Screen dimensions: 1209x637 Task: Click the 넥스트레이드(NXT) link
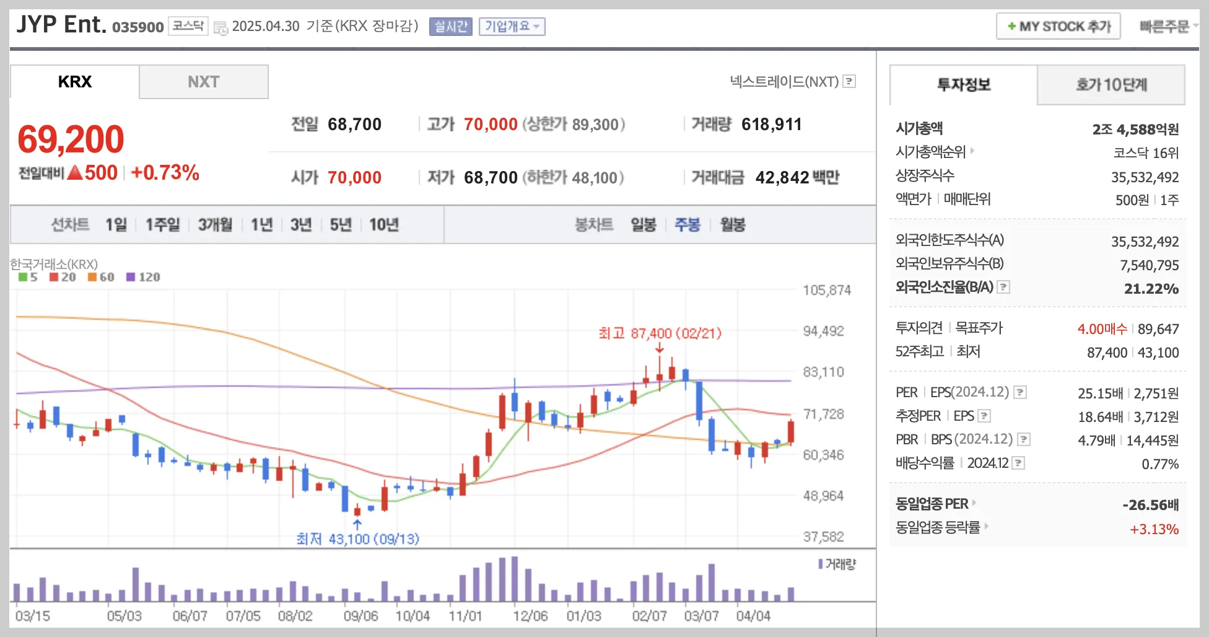(784, 81)
